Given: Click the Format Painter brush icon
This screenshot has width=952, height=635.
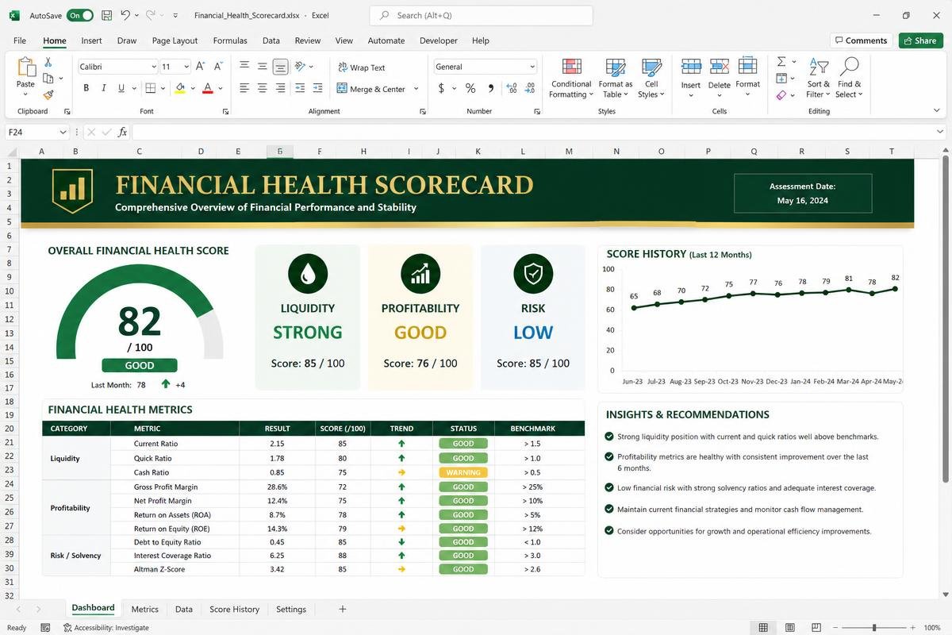Looking at the screenshot, I should (x=48, y=94).
